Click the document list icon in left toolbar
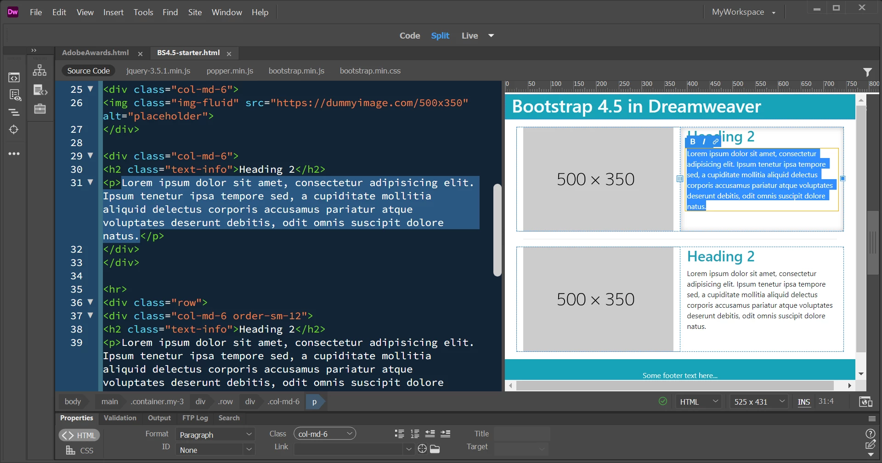882x463 pixels. pos(15,95)
